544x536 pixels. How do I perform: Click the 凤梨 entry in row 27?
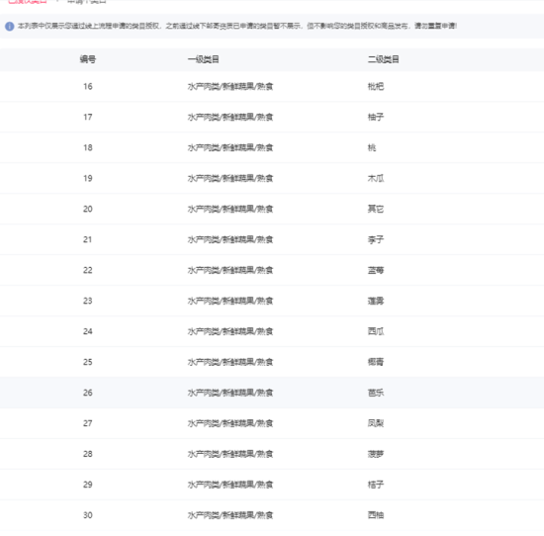tap(376, 423)
